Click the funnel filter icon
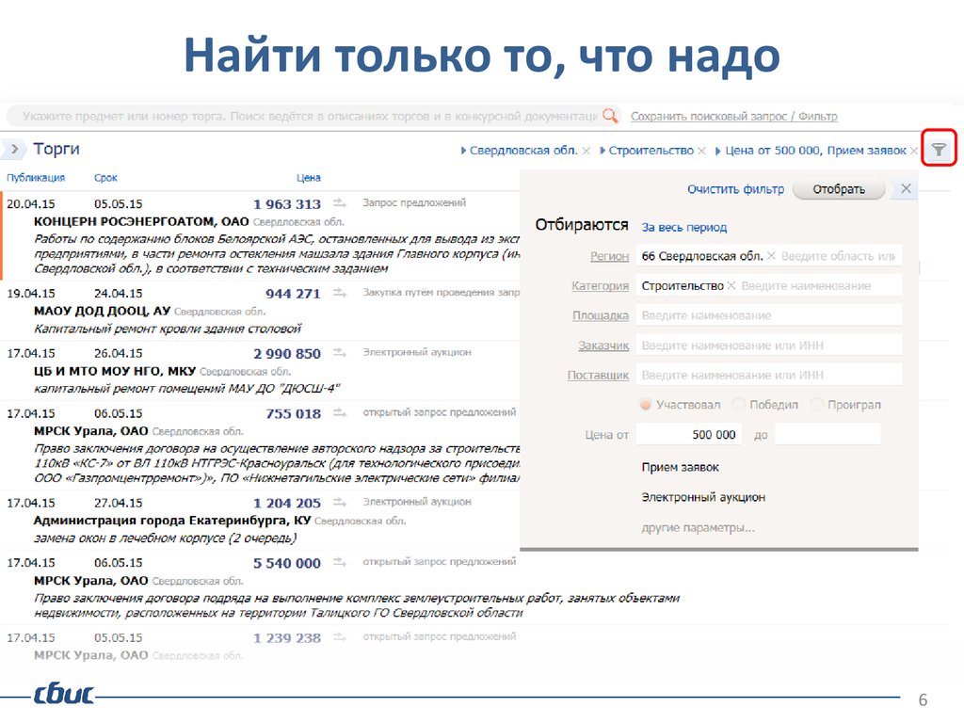The image size is (964, 723). pyautogui.click(x=939, y=150)
